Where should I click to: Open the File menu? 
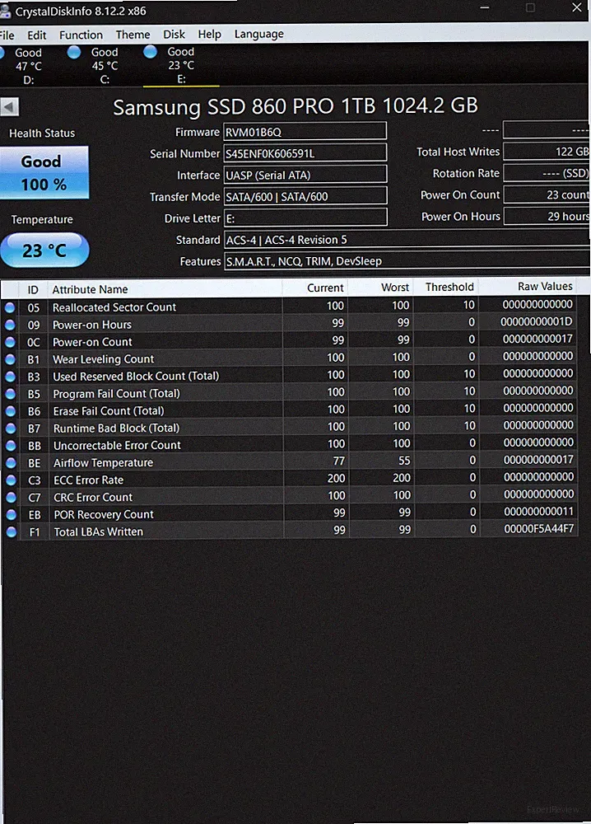[7, 35]
